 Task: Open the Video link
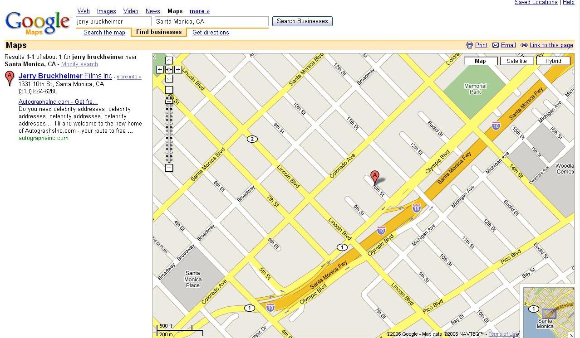[x=131, y=11]
